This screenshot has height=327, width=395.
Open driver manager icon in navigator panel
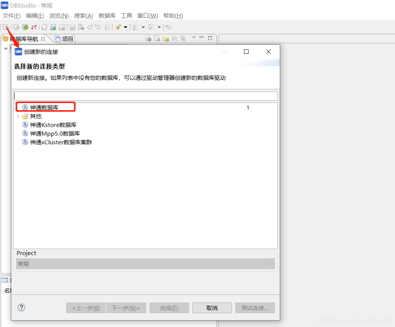[x=148, y=38]
